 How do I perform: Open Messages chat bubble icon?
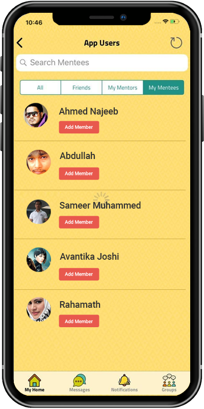tap(80, 380)
